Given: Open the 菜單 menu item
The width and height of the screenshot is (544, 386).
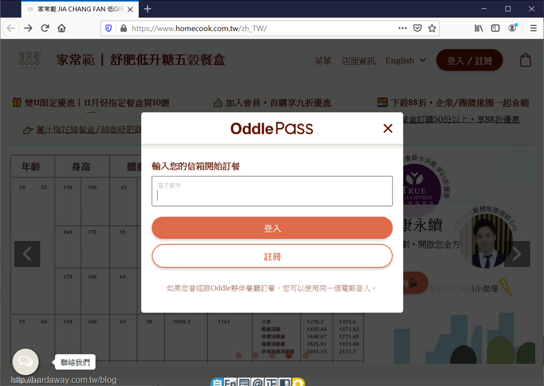Looking at the screenshot, I should pyautogui.click(x=322, y=61).
